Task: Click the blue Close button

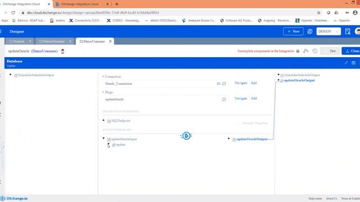Action: 351,51
